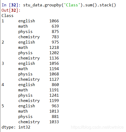
Task: Click the math label in class 2
Action: 23,48
